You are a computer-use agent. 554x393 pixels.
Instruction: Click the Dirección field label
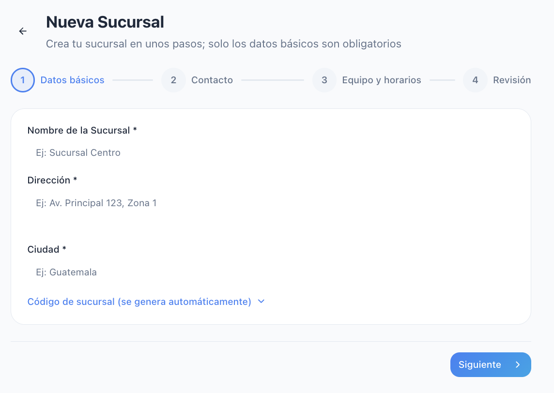(52, 180)
